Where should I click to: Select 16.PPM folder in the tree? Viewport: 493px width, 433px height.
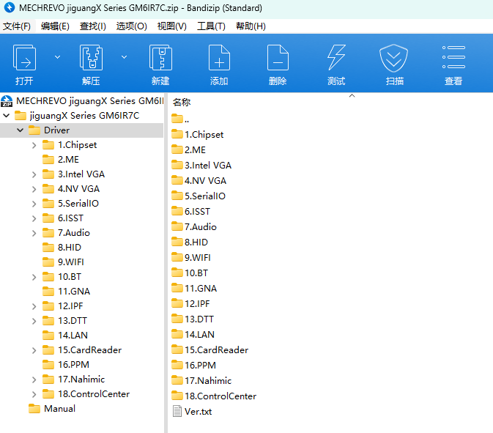(66, 364)
